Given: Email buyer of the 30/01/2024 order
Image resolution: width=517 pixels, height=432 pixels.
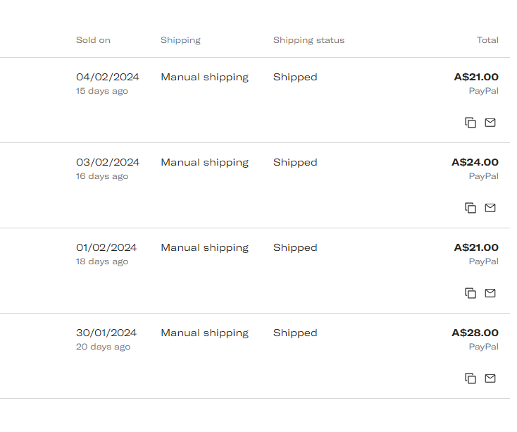Looking at the screenshot, I should [x=490, y=378].
